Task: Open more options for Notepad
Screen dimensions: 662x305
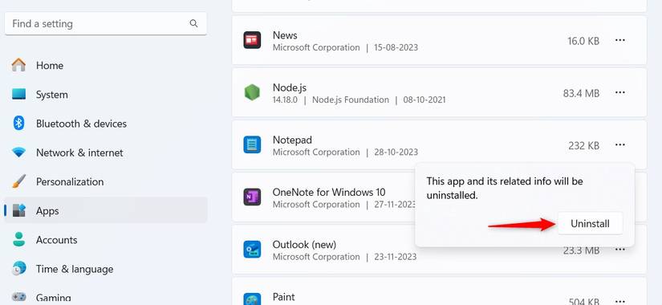Action: (619, 145)
